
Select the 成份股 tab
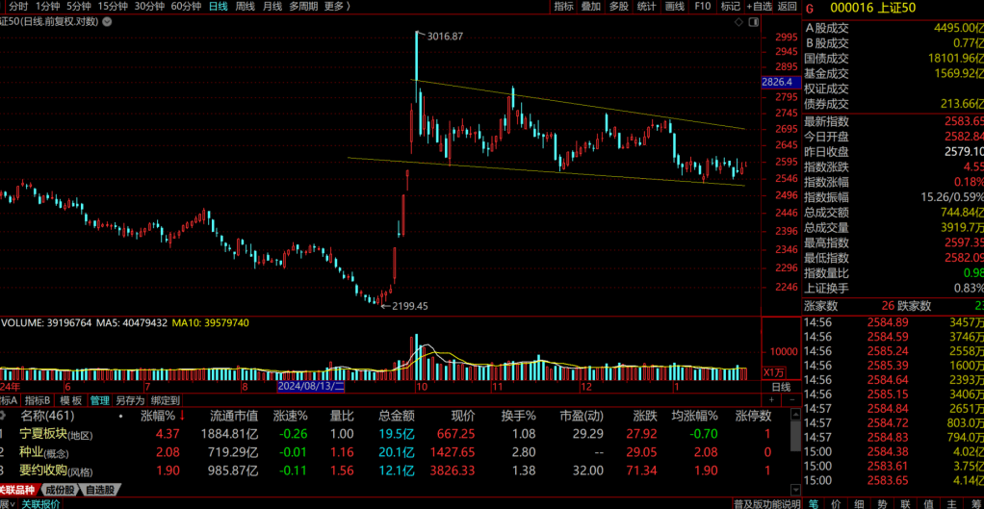coord(61,490)
